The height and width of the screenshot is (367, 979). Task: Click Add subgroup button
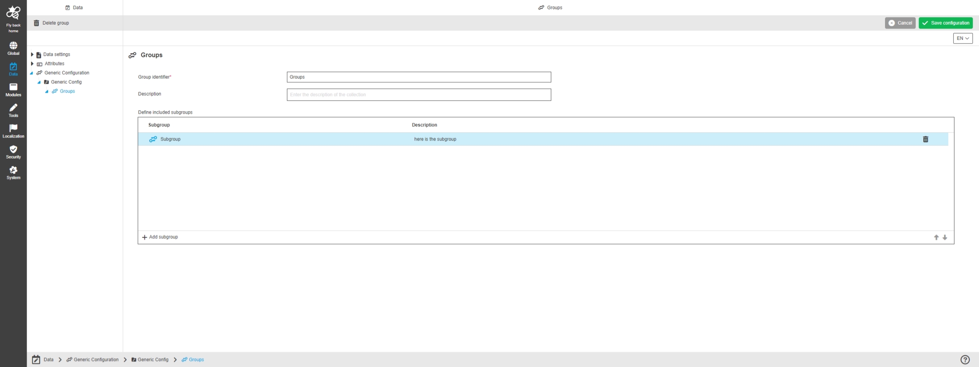point(160,237)
